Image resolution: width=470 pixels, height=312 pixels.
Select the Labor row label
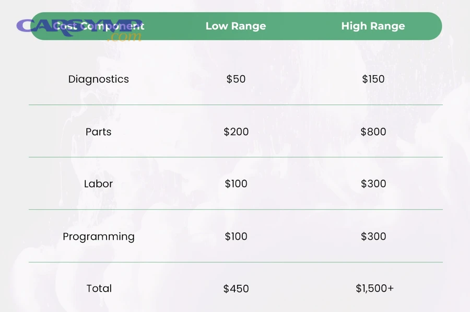point(98,184)
